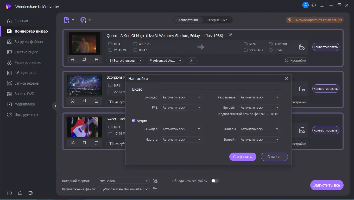Open the effects tool for Scorpions video
This screenshot has height=200, width=354.
tap(96, 101)
